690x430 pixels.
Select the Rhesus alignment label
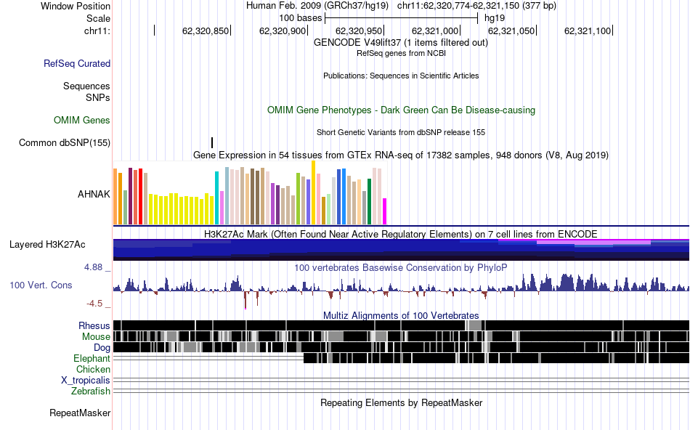click(94, 325)
